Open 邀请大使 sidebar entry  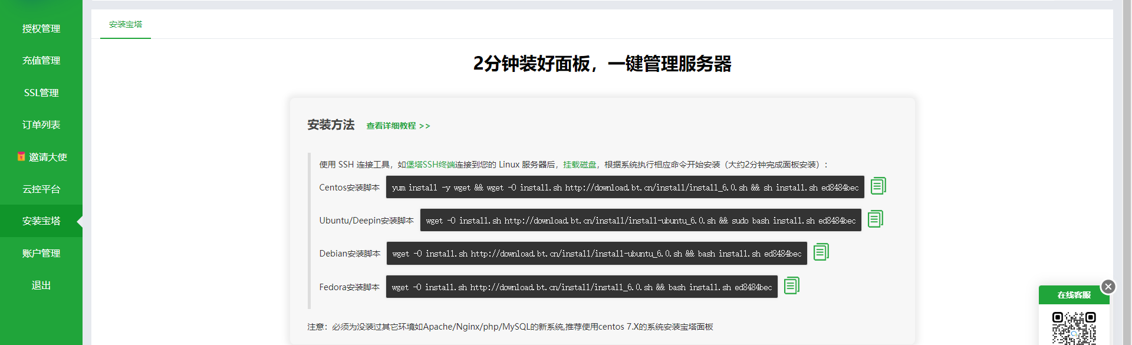coord(41,157)
